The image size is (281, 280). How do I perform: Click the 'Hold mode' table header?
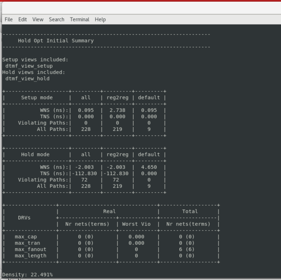click(35, 155)
